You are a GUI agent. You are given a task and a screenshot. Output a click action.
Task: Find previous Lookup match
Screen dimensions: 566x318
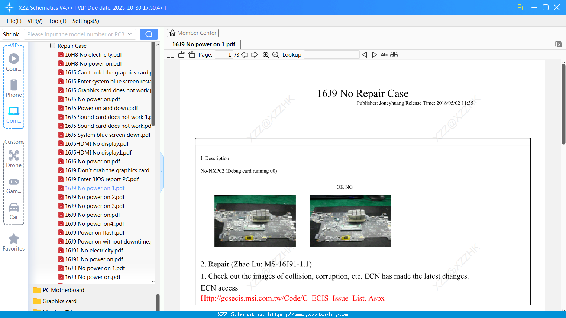[x=365, y=55]
